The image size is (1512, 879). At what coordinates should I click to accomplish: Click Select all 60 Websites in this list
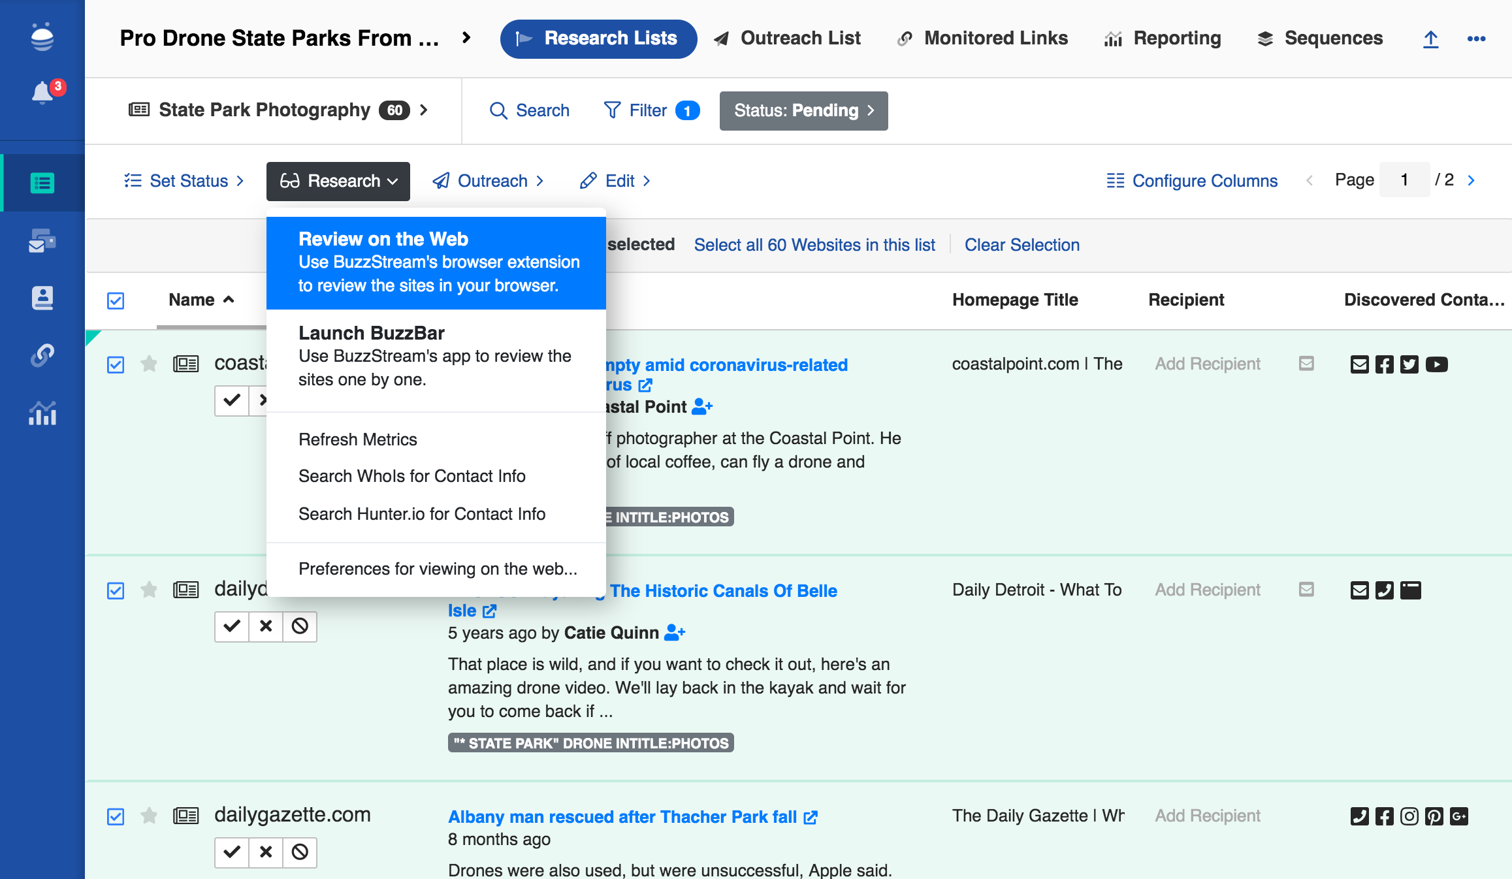[x=814, y=245]
